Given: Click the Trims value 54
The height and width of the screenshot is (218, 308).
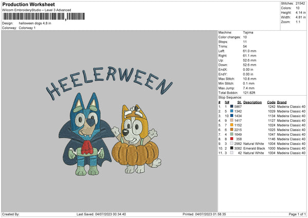Looking at the screenshot, I should tap(245, 46).
